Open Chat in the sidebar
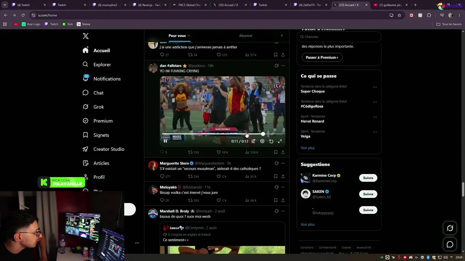465x261 pixels. click(93, 93)
